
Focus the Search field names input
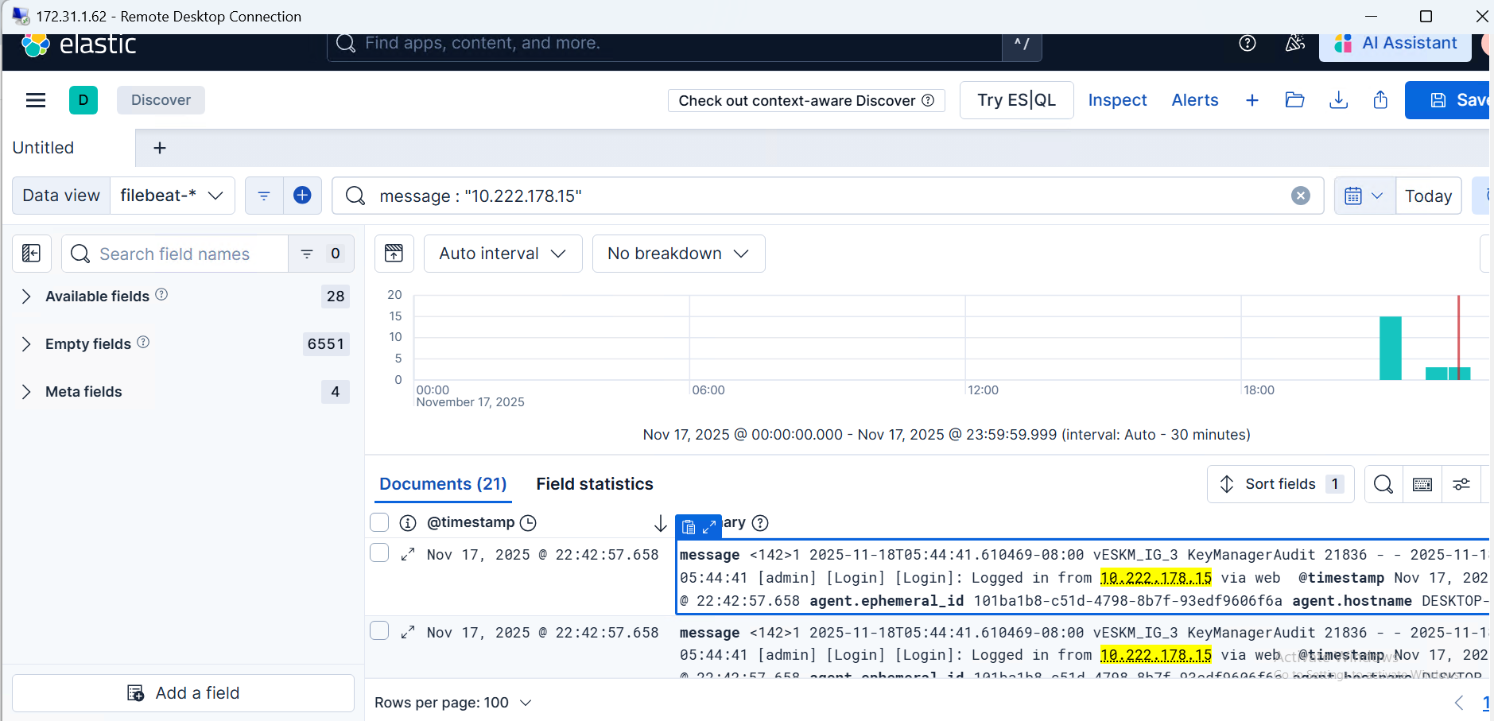click(175, 254)
